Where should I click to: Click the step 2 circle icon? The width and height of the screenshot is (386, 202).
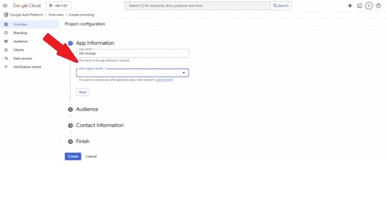pyautogui.click(x=71, y=110)
